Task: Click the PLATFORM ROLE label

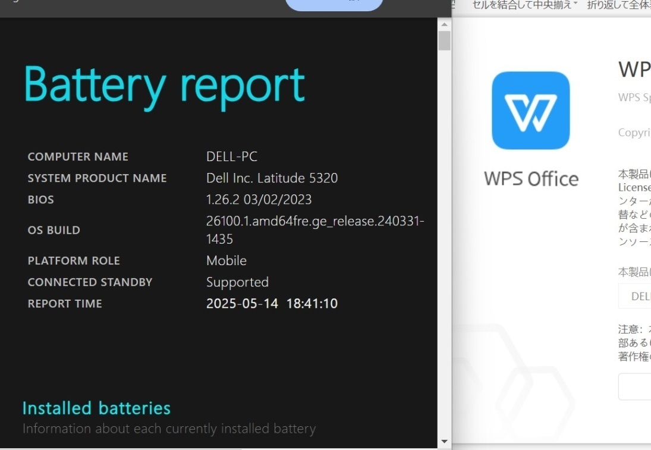Action: click(74, 261)
